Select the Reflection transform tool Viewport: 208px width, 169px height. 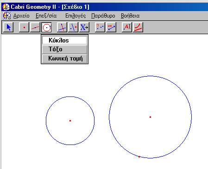73,27
